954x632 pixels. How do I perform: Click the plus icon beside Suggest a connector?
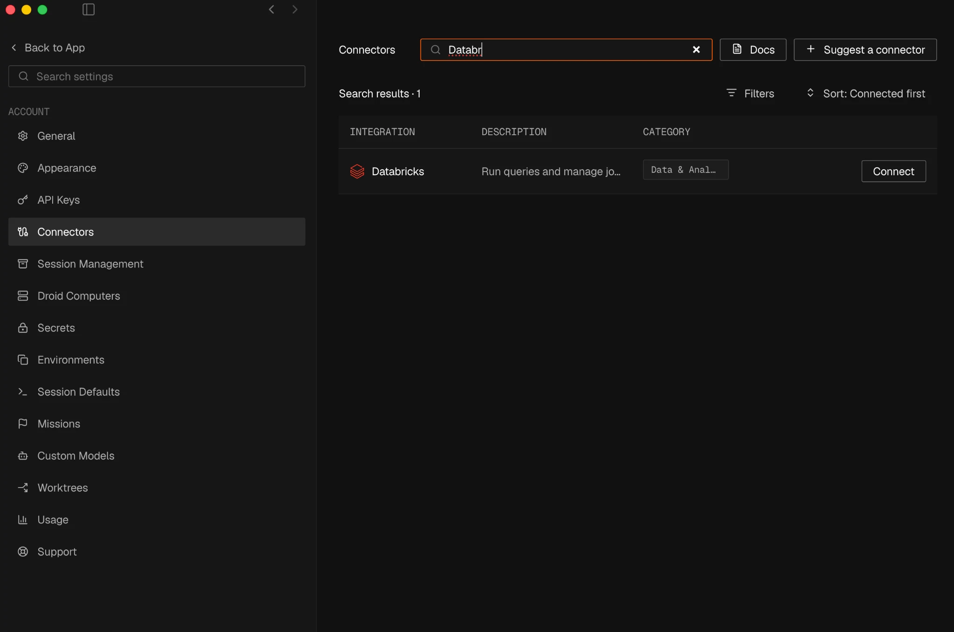point(811,49)
